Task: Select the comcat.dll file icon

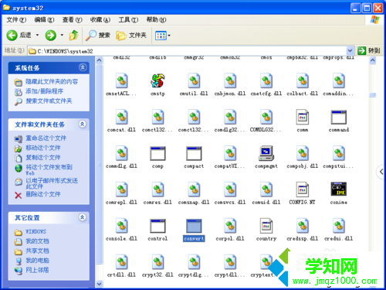Action: (x=122, y=118)
